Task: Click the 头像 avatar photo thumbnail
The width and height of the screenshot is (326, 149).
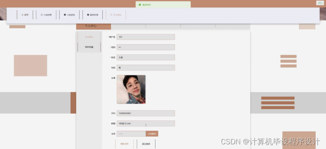Action: click(131, 89)
